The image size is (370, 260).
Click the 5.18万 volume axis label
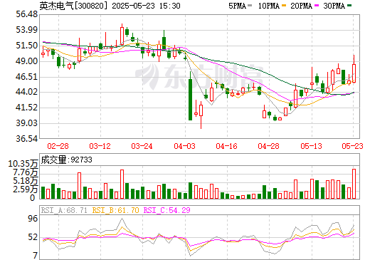coord(26,181)
